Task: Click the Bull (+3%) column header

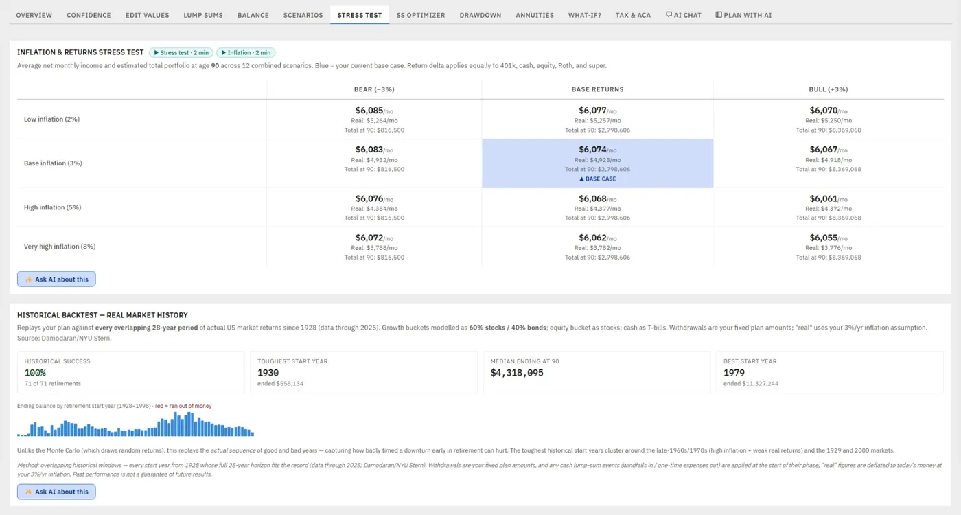Action: pos(829,89)
